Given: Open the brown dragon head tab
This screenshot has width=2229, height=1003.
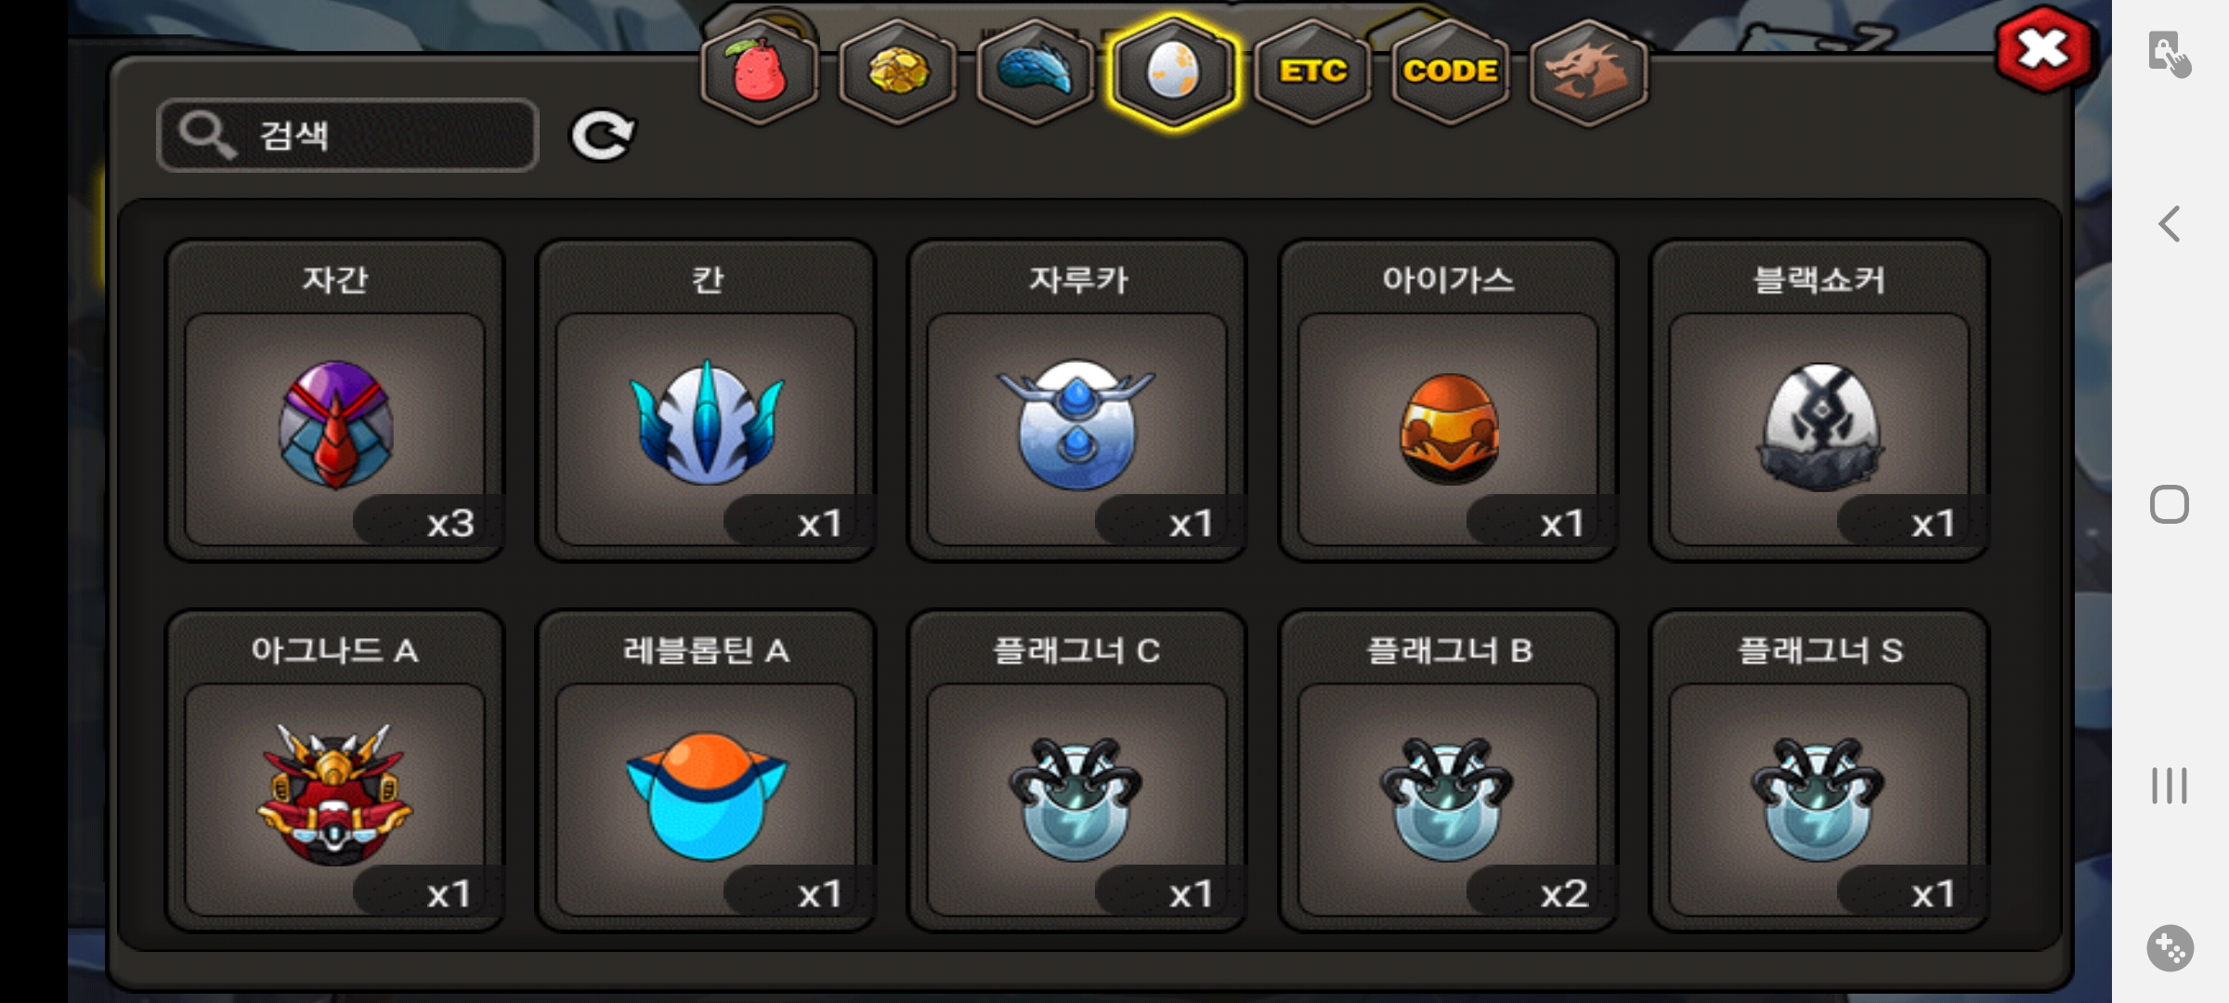Looking at the screenshot, I should [1588, 72].
